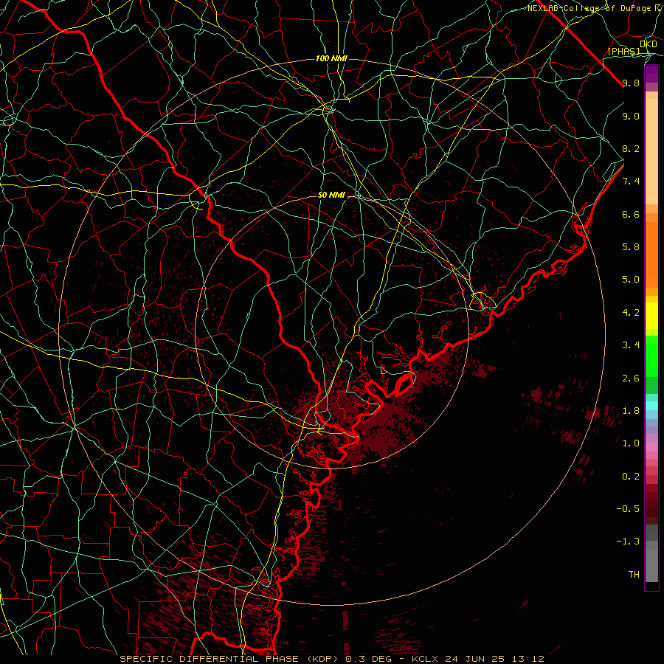
Task: Select the 5.0 value on the color scale
Action: 631,280
